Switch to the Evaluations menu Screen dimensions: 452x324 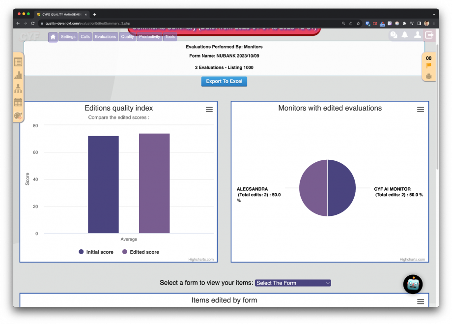pyautogui.click(x=105, y=36)
